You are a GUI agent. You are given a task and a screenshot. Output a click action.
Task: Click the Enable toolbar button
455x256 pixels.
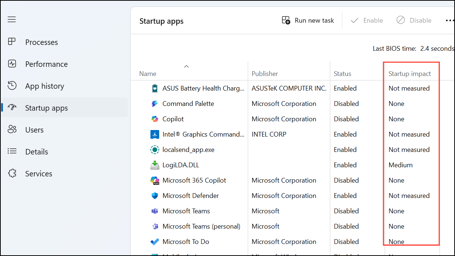[x=367, y=20]
